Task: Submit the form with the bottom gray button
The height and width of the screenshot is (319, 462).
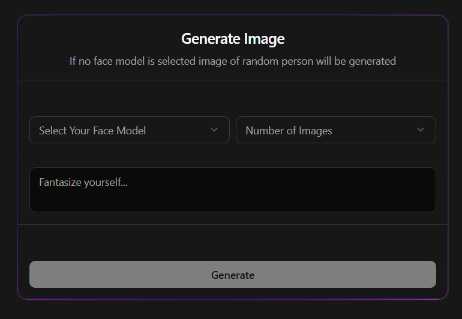Action: tap(232, 275)
